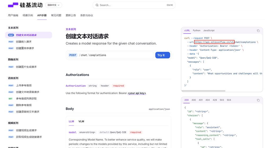Open the 场景示例 tab

pyautogui.click(x=28, y=15)
